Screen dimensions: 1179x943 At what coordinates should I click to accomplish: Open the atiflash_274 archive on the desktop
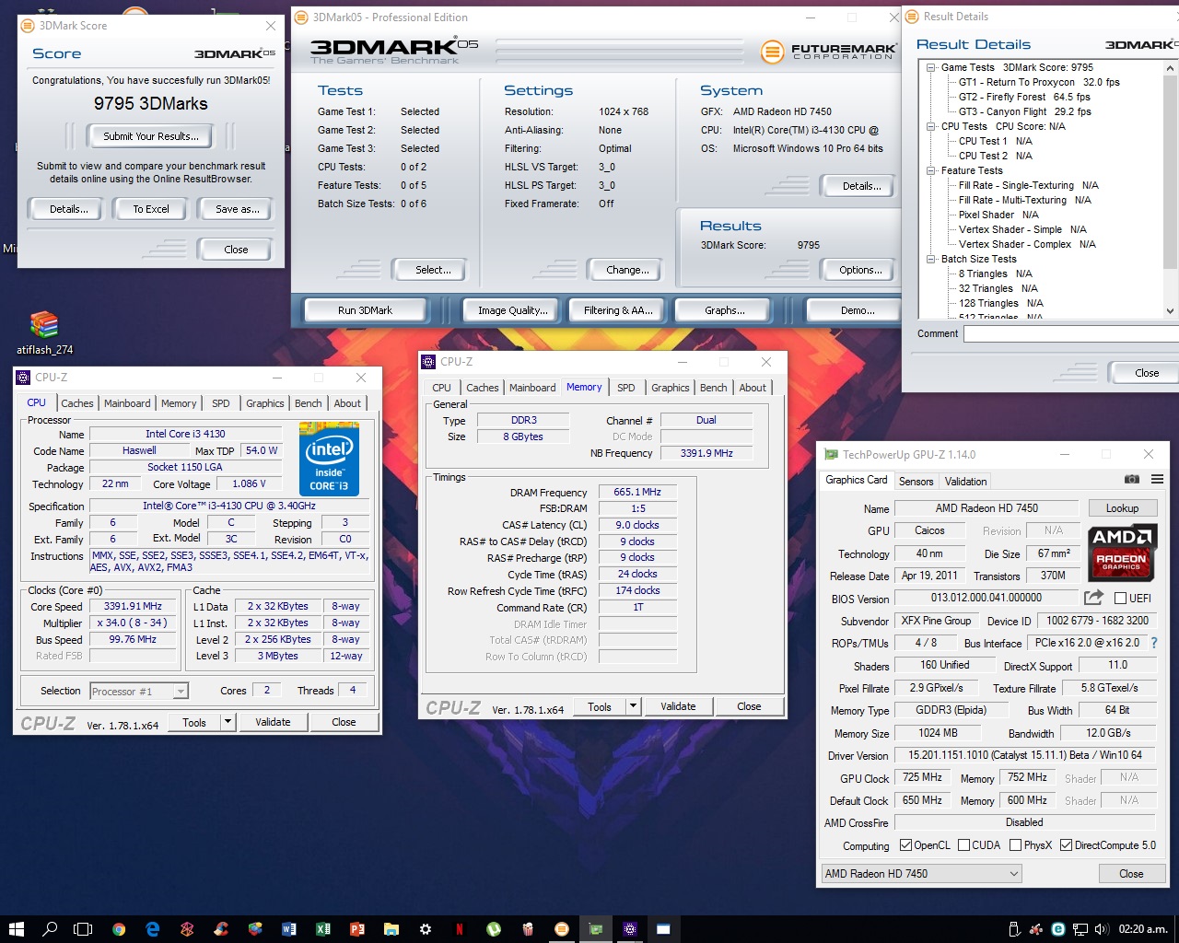pos(44,333)
